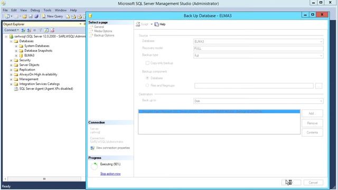Click the Cancel button in backup dialog
338x190 pixels.
click(x=313, y=183)
